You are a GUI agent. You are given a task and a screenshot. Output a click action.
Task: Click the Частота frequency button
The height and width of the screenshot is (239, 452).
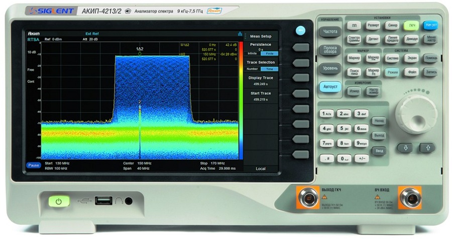pos(330,32)
